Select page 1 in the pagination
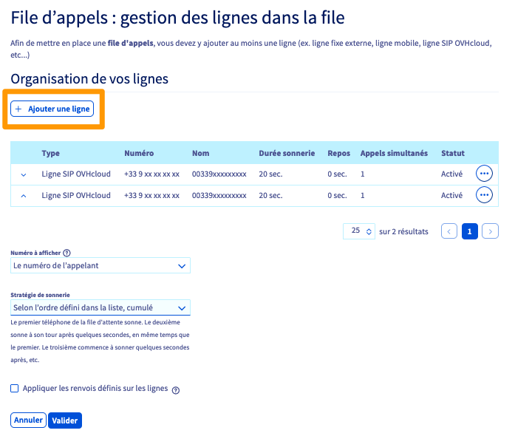The image size is (515, 436). pos(469,231)
